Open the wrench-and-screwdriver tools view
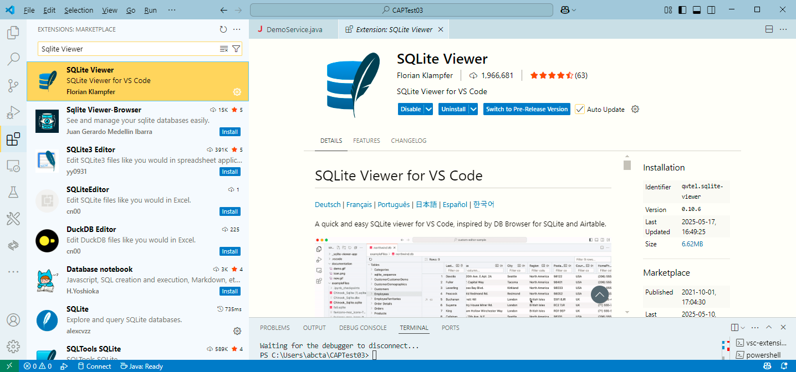 13,219
